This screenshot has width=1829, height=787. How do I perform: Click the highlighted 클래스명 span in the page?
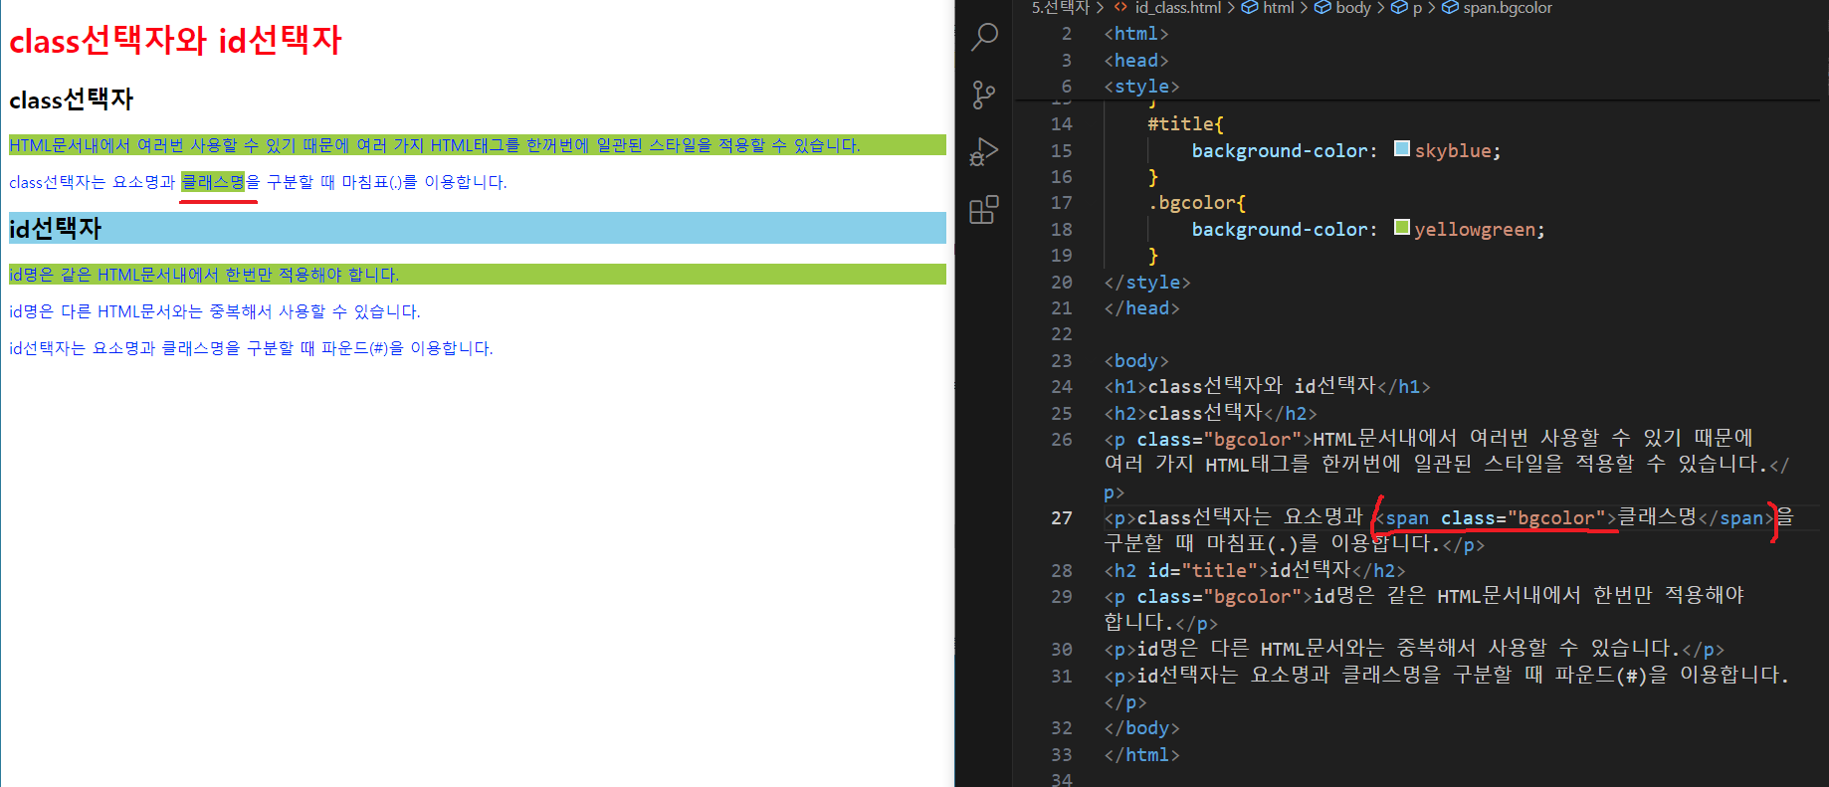213,182
